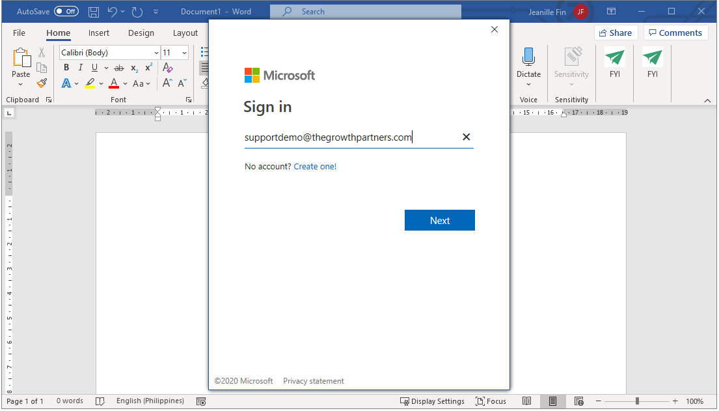Click the 0 words count
Screen dimensions: 719x411
(70, 401)
